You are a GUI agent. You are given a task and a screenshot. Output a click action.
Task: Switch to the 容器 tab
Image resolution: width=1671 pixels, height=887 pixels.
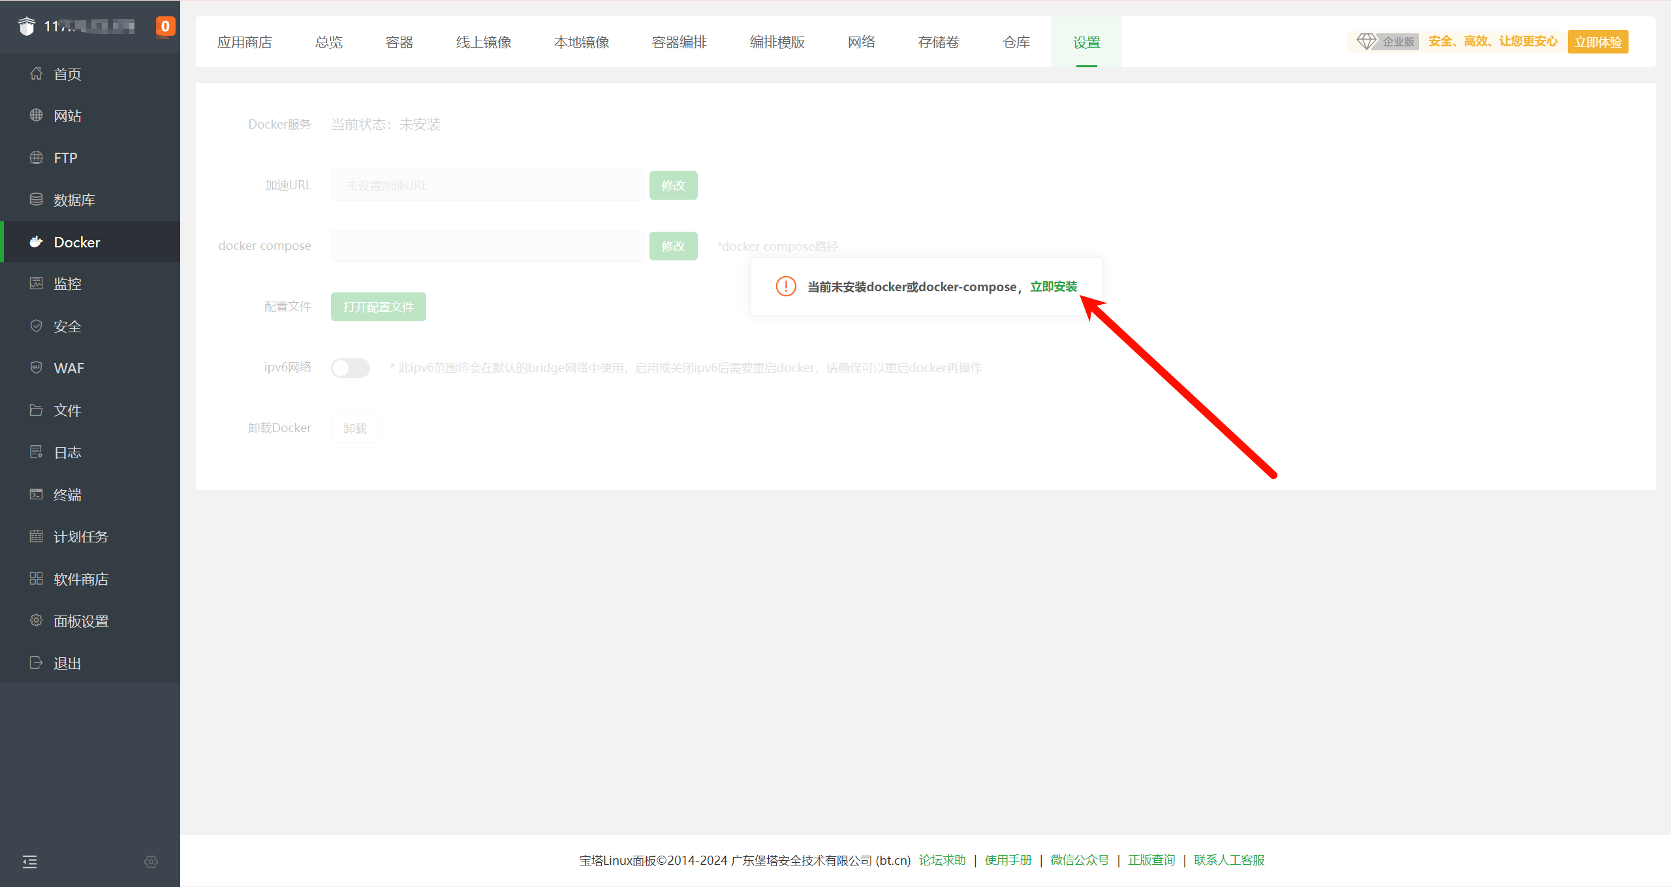tap(399, 42)
